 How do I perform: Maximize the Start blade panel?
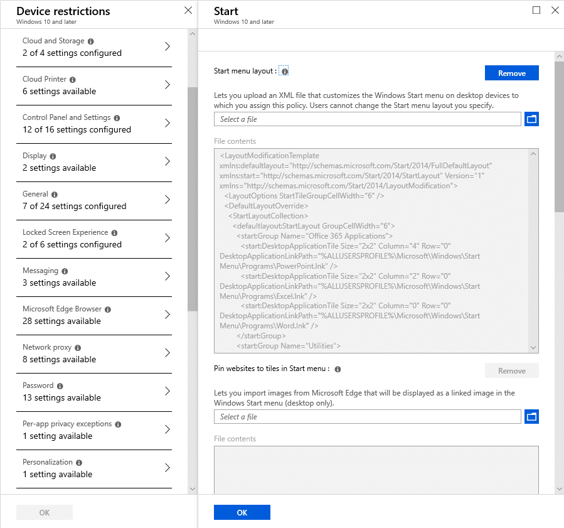tap(536, 10)
